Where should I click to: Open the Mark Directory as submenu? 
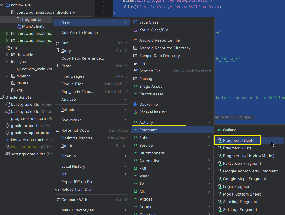pos(91,210)
